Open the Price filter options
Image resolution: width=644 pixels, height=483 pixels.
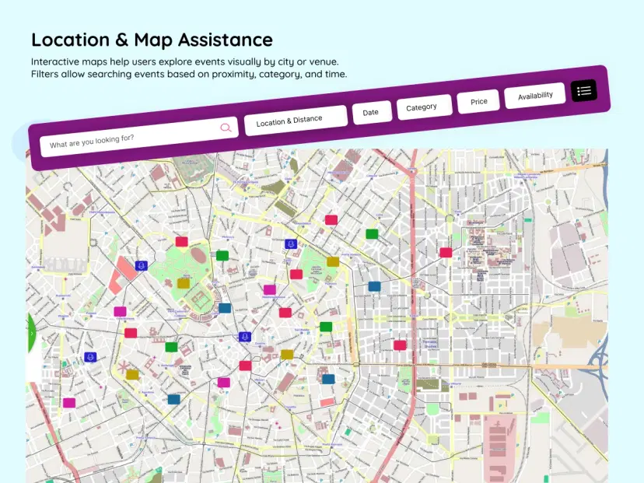click(x=478, y=101)
